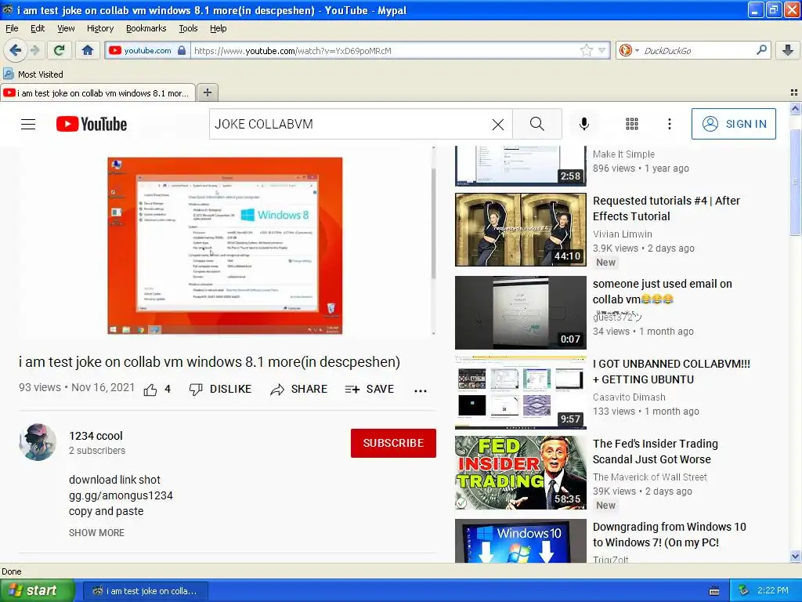Open the Bookmarks menu

tap(146, 28)
